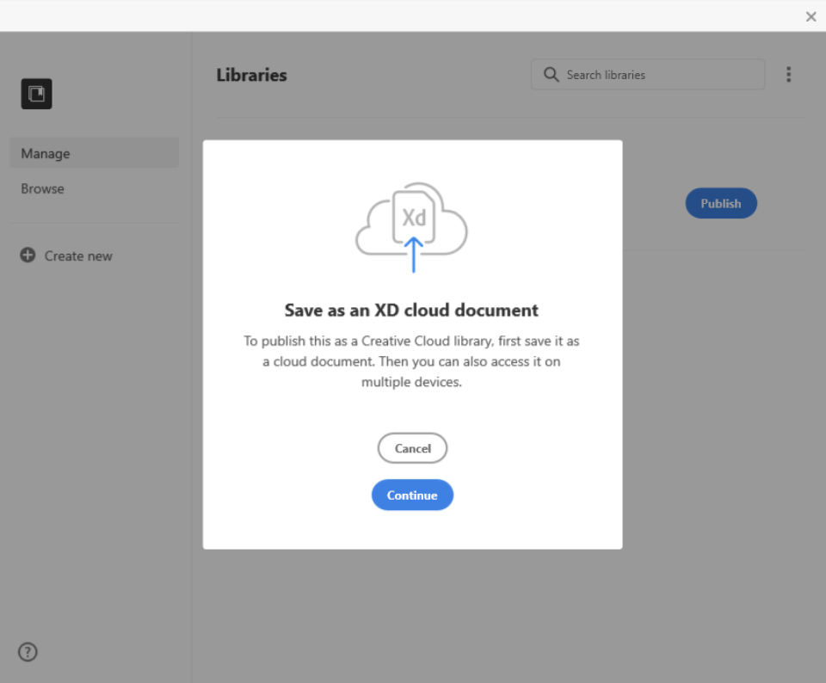Click the Create new label
This screenshot has height=683, width=826.
tap(77, 255)
